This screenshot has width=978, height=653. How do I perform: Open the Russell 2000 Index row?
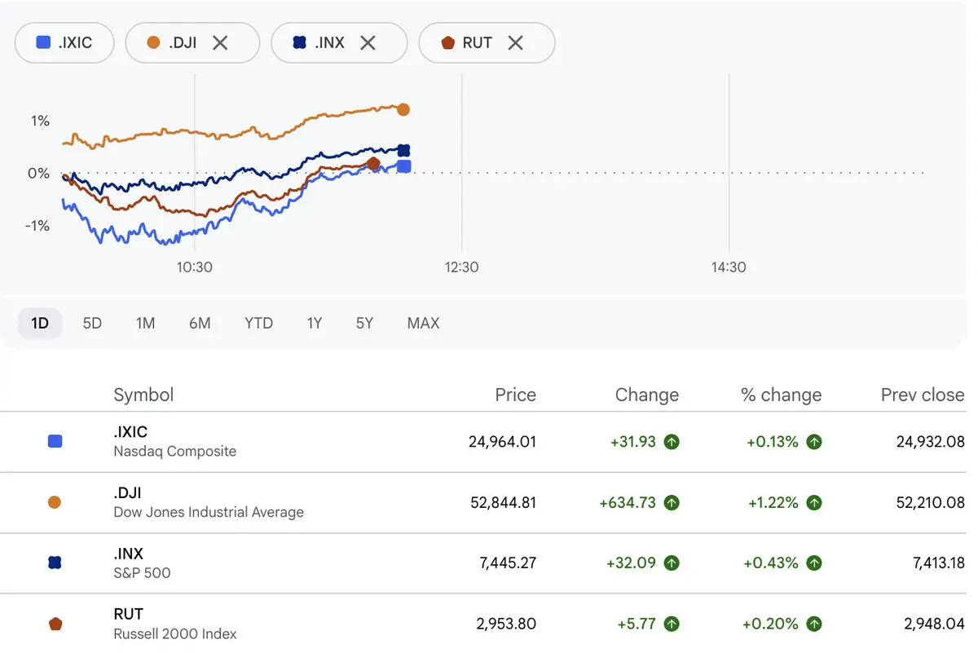coord(489,624)
